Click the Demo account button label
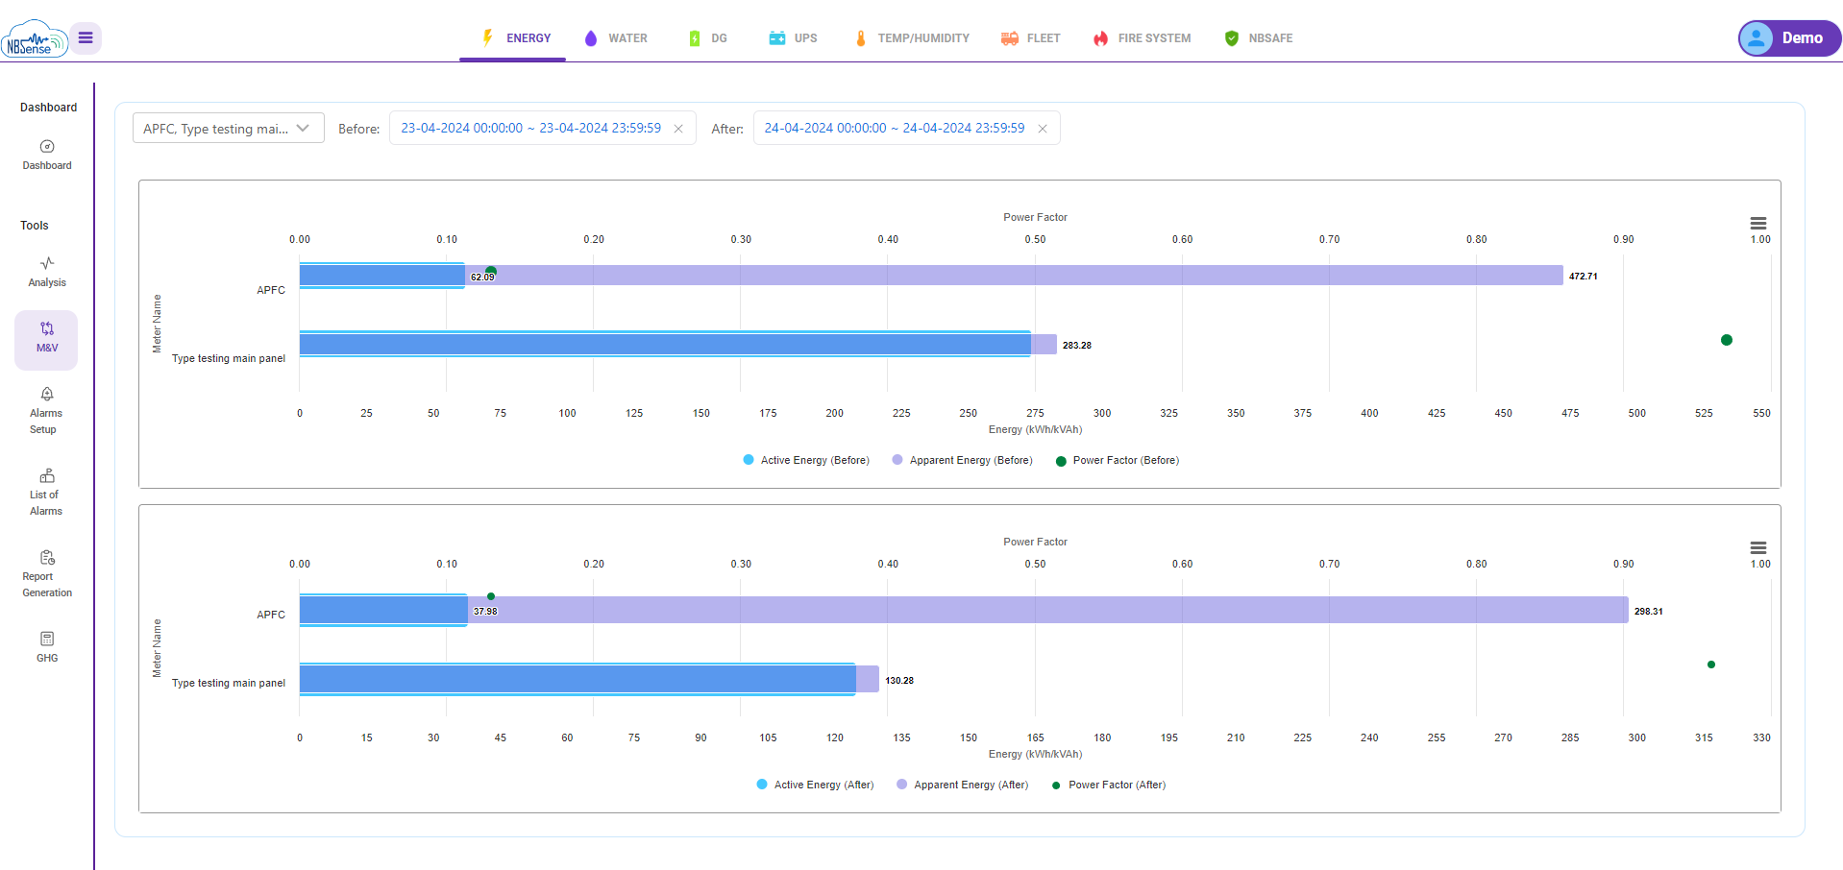1843x870 pixels. pyautogui.click(x=1802, y=38)
